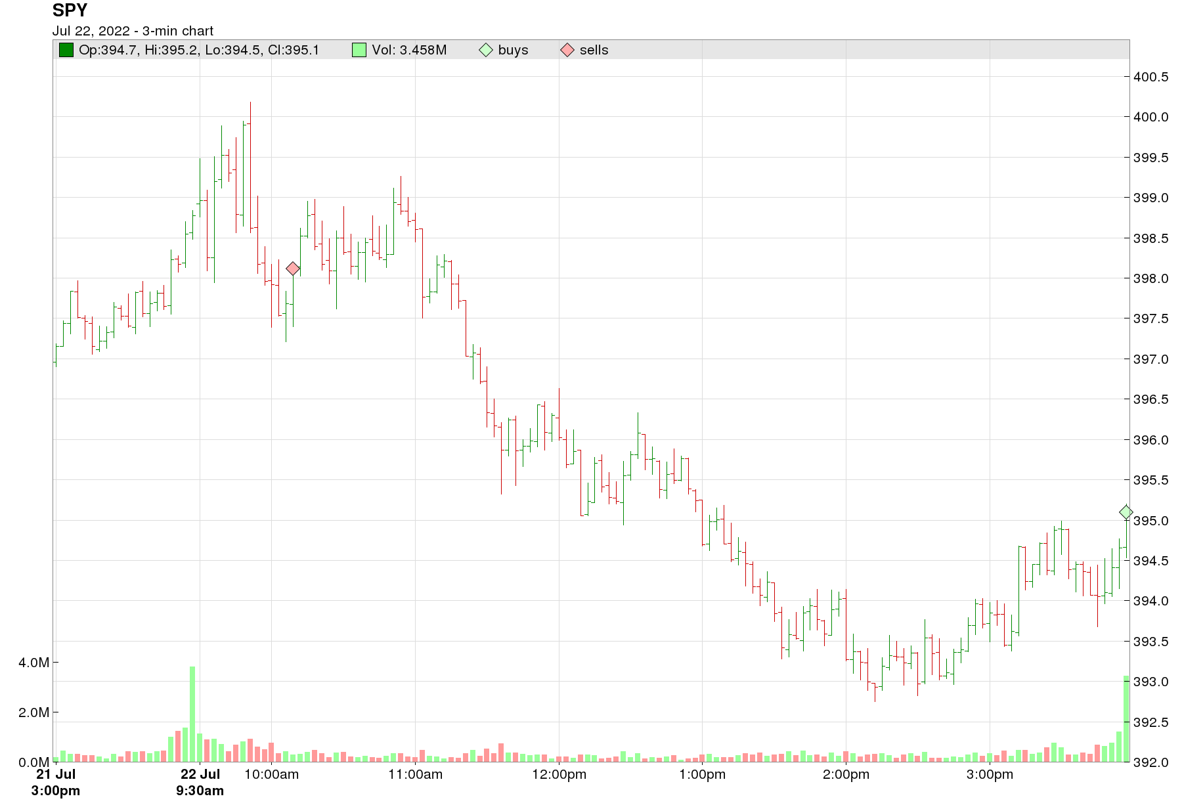Click the dark green OHLC legend swatch
Screen dimensions: 1182x809
coord(66,50)
